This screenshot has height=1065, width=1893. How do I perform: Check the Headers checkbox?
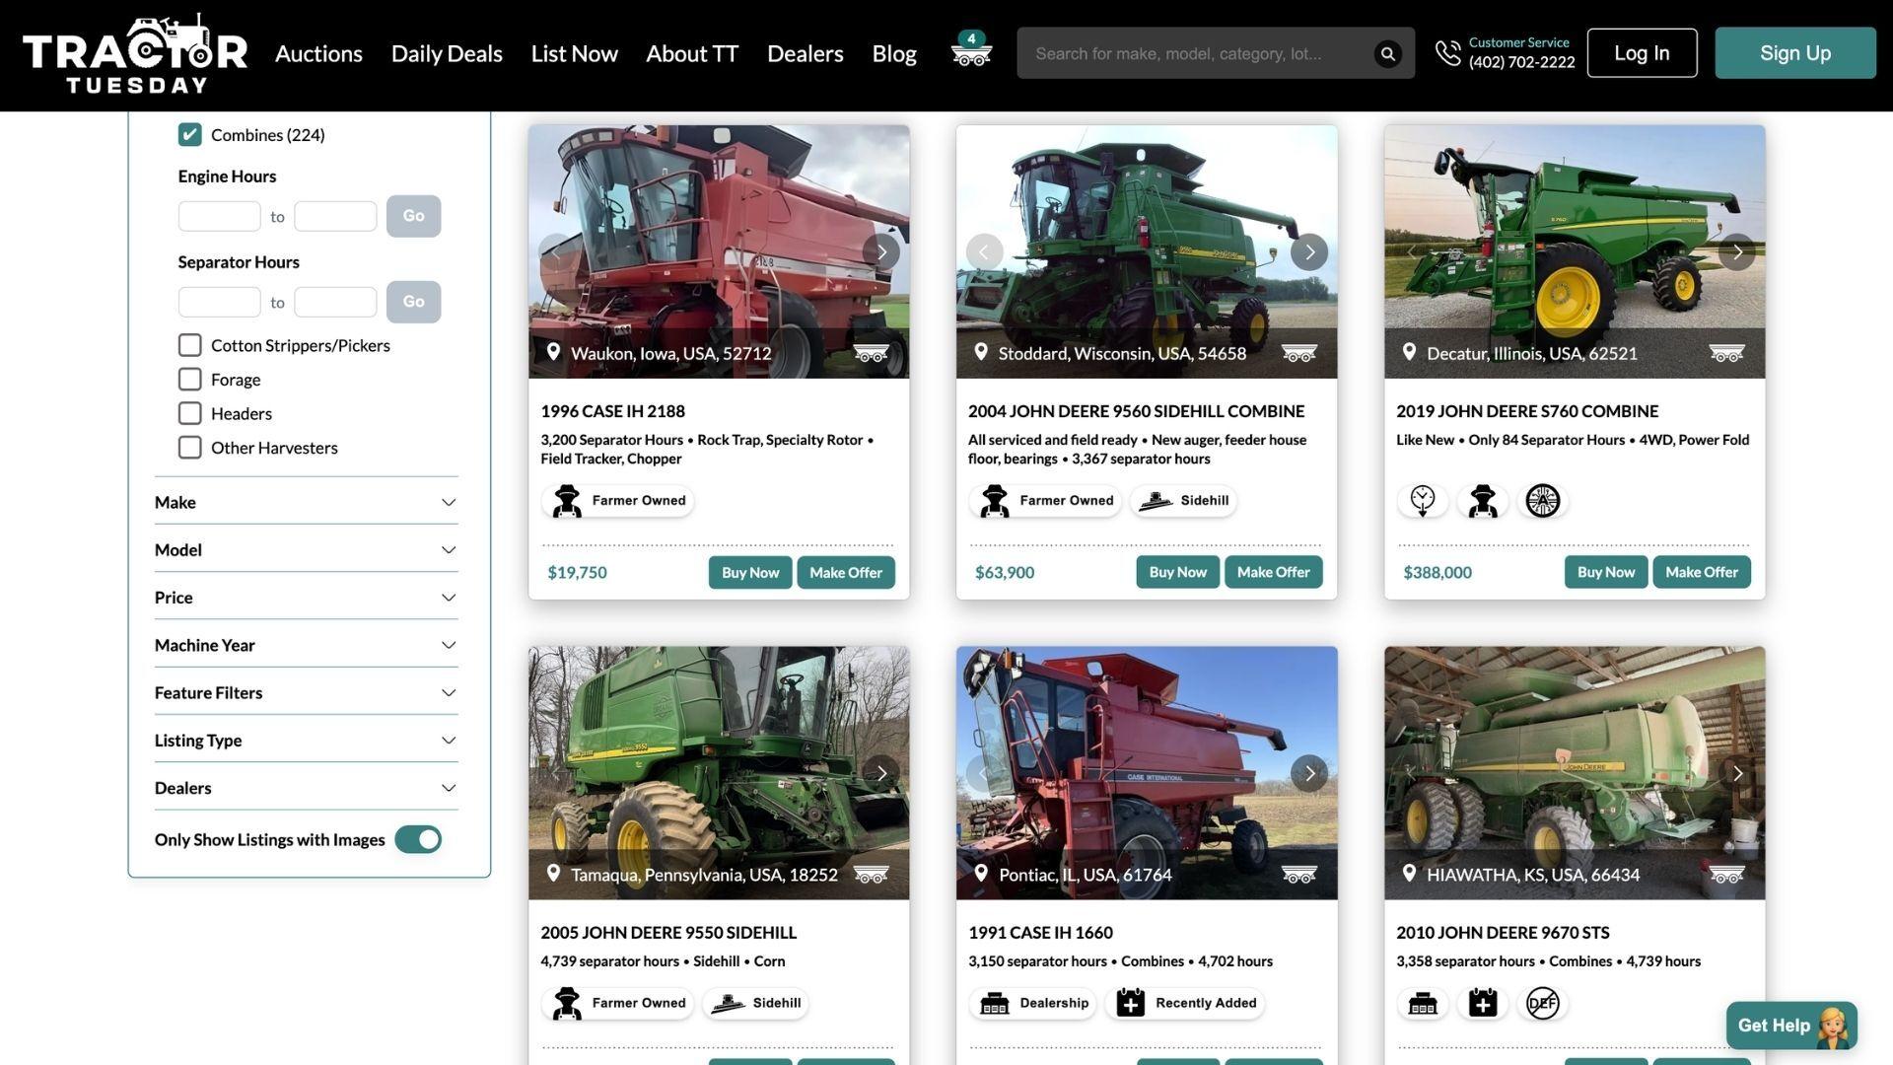[189, 413]
